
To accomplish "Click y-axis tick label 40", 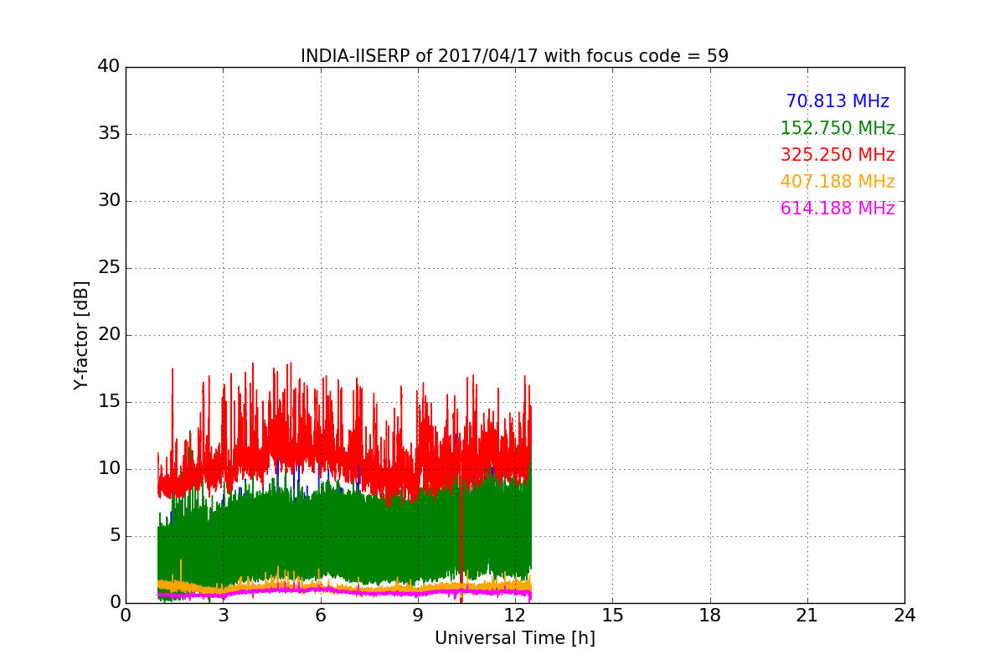I will tap(108, 67).
